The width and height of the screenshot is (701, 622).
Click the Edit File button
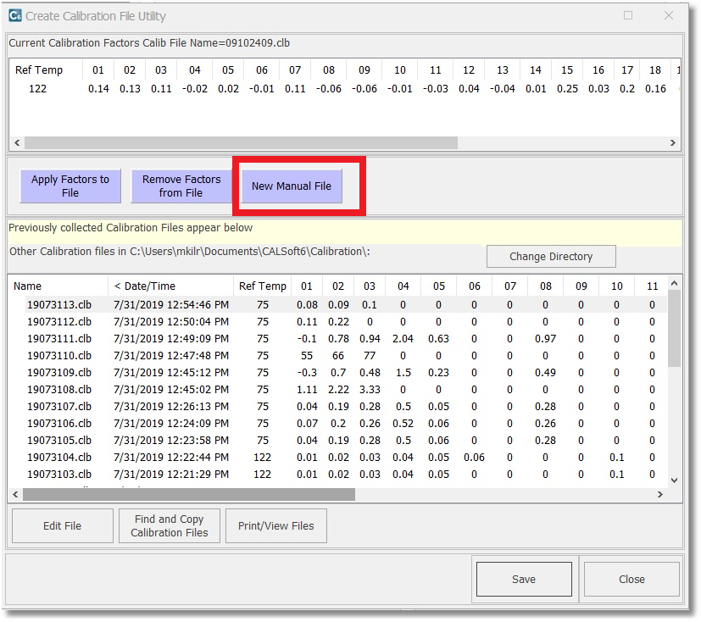62,526
